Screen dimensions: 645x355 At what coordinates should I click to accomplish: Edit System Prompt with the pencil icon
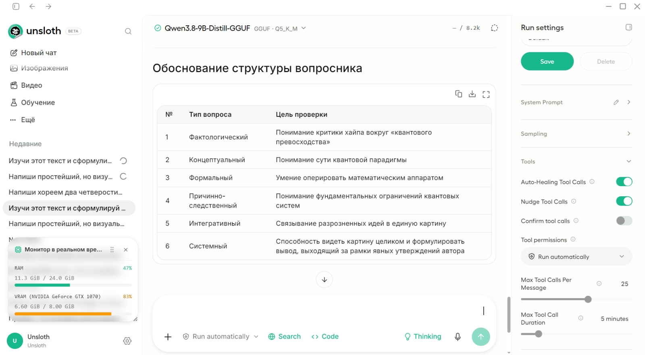pos(616,102)
